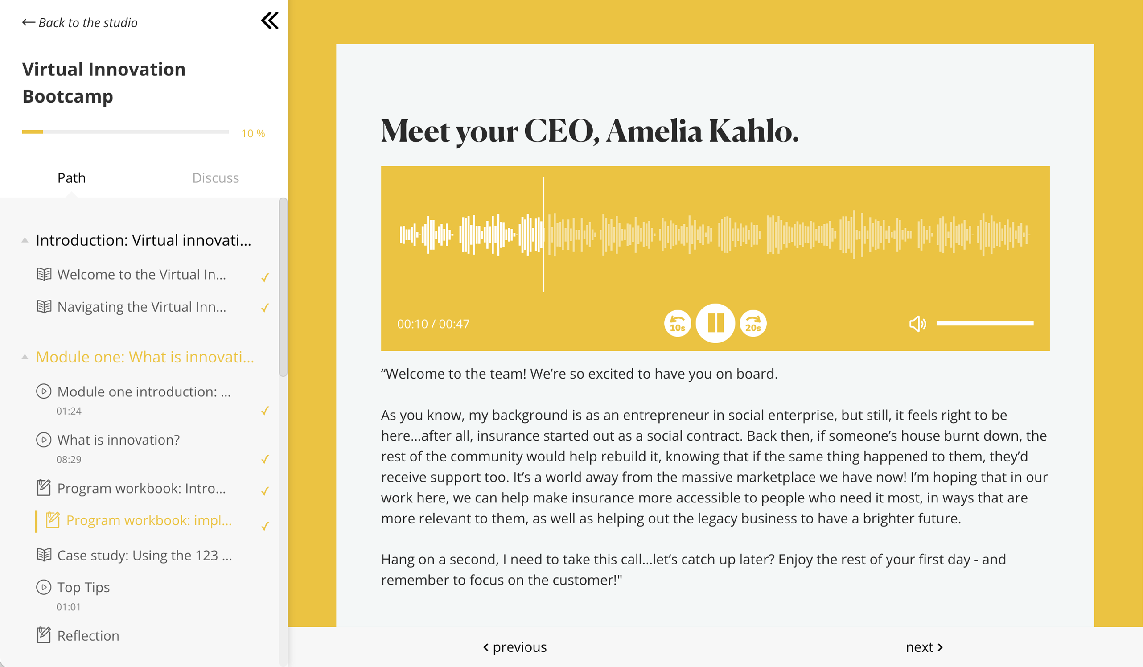This screenshot has width=1143, height=667.
Task: Select the Path tab
Action: [71, 178]
